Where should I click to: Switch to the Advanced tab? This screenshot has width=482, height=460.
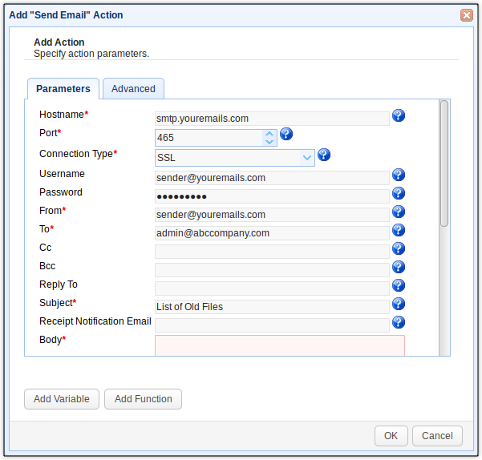(x=133, y=89)
